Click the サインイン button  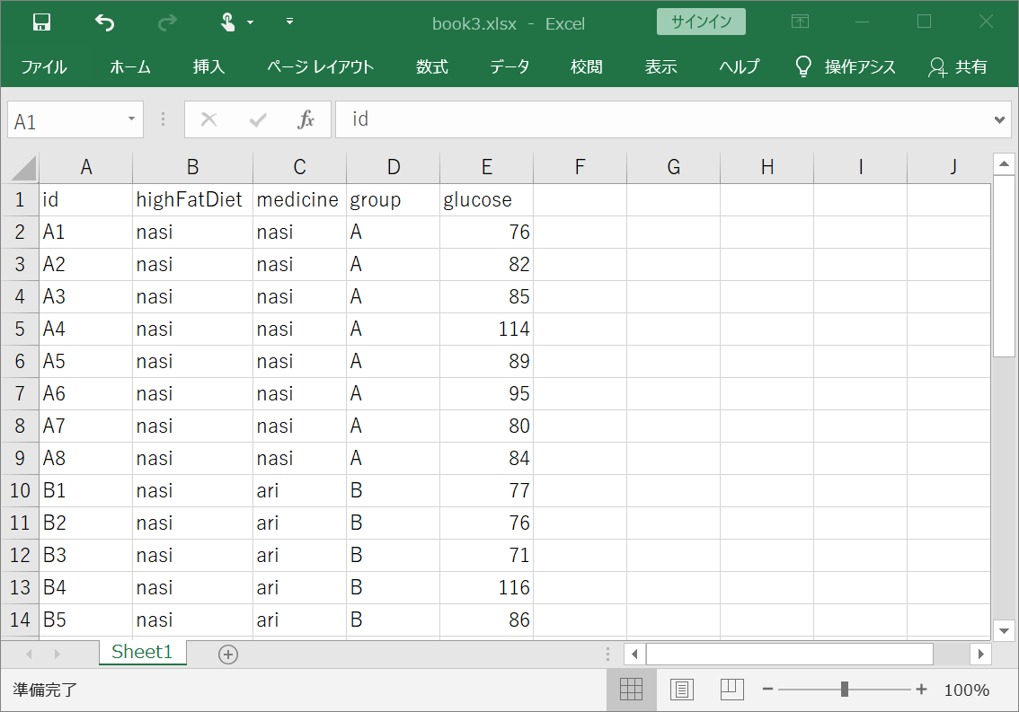point(701,22)
